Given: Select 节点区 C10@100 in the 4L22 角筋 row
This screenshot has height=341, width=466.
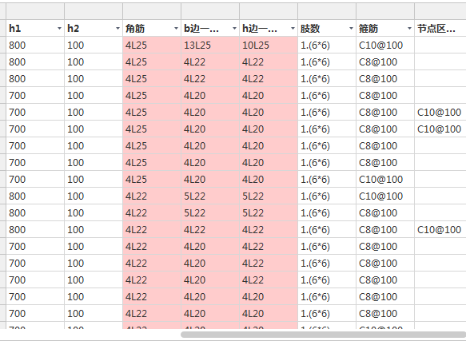Looking at the screenshot, I should (440, 230).
